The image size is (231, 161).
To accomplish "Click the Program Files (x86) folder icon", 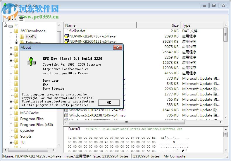I will [x=16, y=125].
